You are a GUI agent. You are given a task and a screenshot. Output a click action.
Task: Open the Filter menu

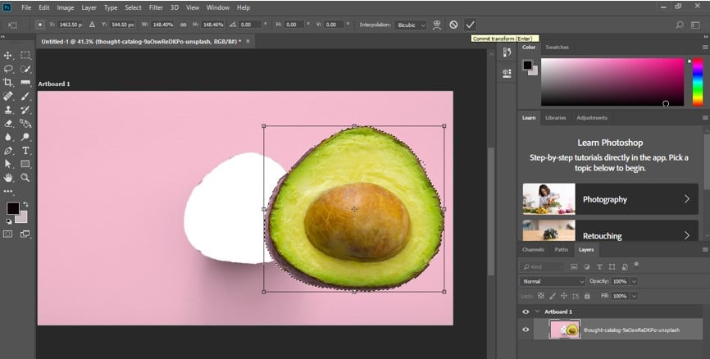point(156,7)
